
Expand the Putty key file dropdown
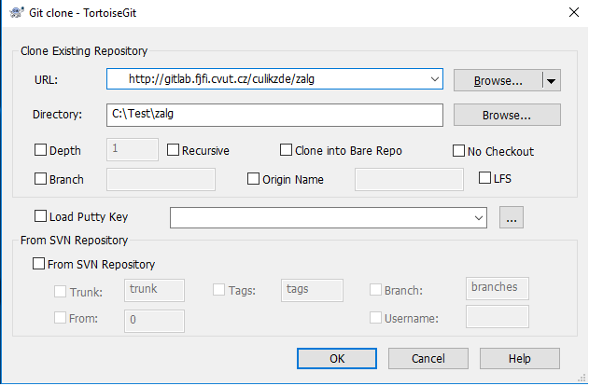point(478,217)
